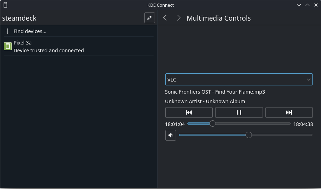The image size is (321, 189).
Task: Click the track position slider handle
Action: point(213,124)
